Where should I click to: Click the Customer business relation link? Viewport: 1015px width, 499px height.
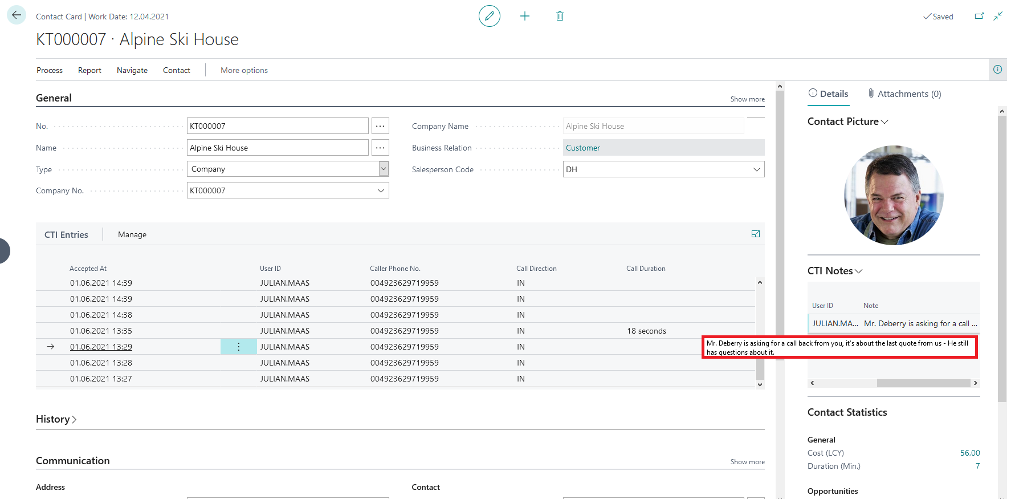pos(582,148)
